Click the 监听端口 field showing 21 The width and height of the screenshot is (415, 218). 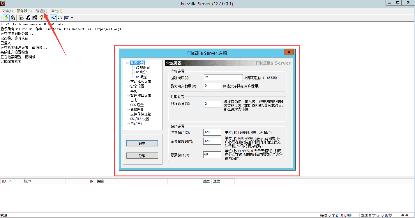(223, 77)
